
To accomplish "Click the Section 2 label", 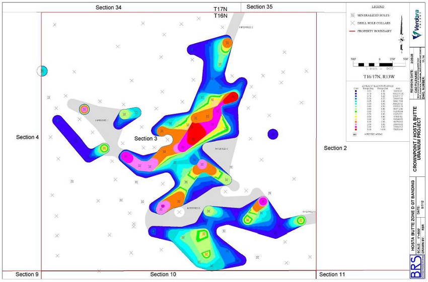I will (335, 148).
